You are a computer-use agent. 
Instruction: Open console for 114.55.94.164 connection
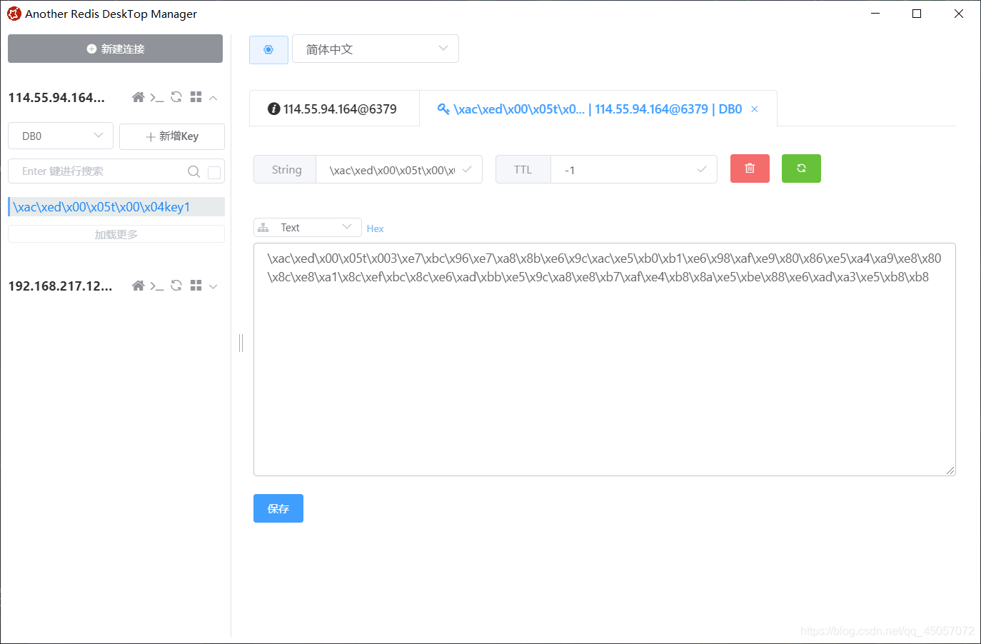click(x=157, y=97)
